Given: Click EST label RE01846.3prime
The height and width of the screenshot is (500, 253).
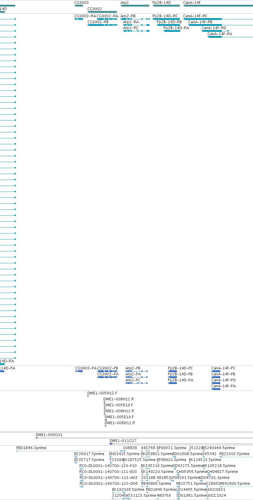Looking at the screenshot, I should 31,448.
